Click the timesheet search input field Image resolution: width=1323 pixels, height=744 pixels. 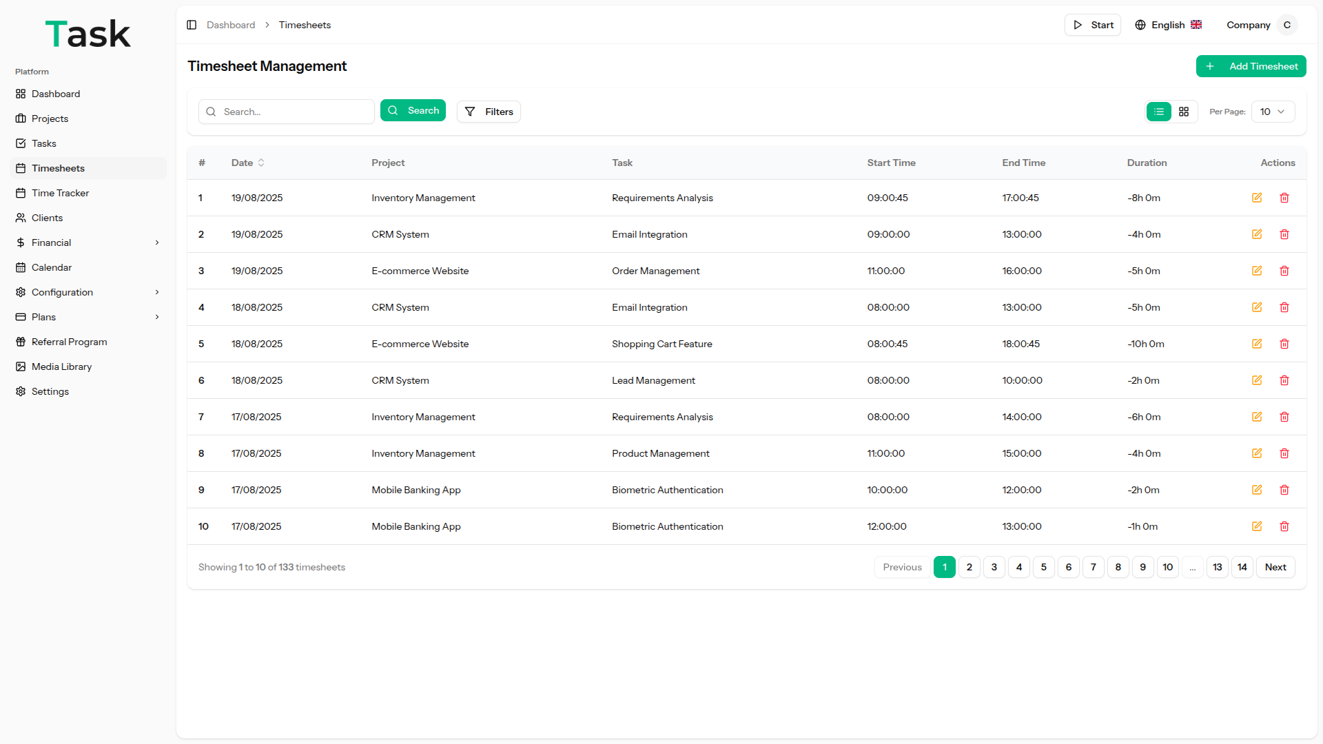tap(295, 112)
